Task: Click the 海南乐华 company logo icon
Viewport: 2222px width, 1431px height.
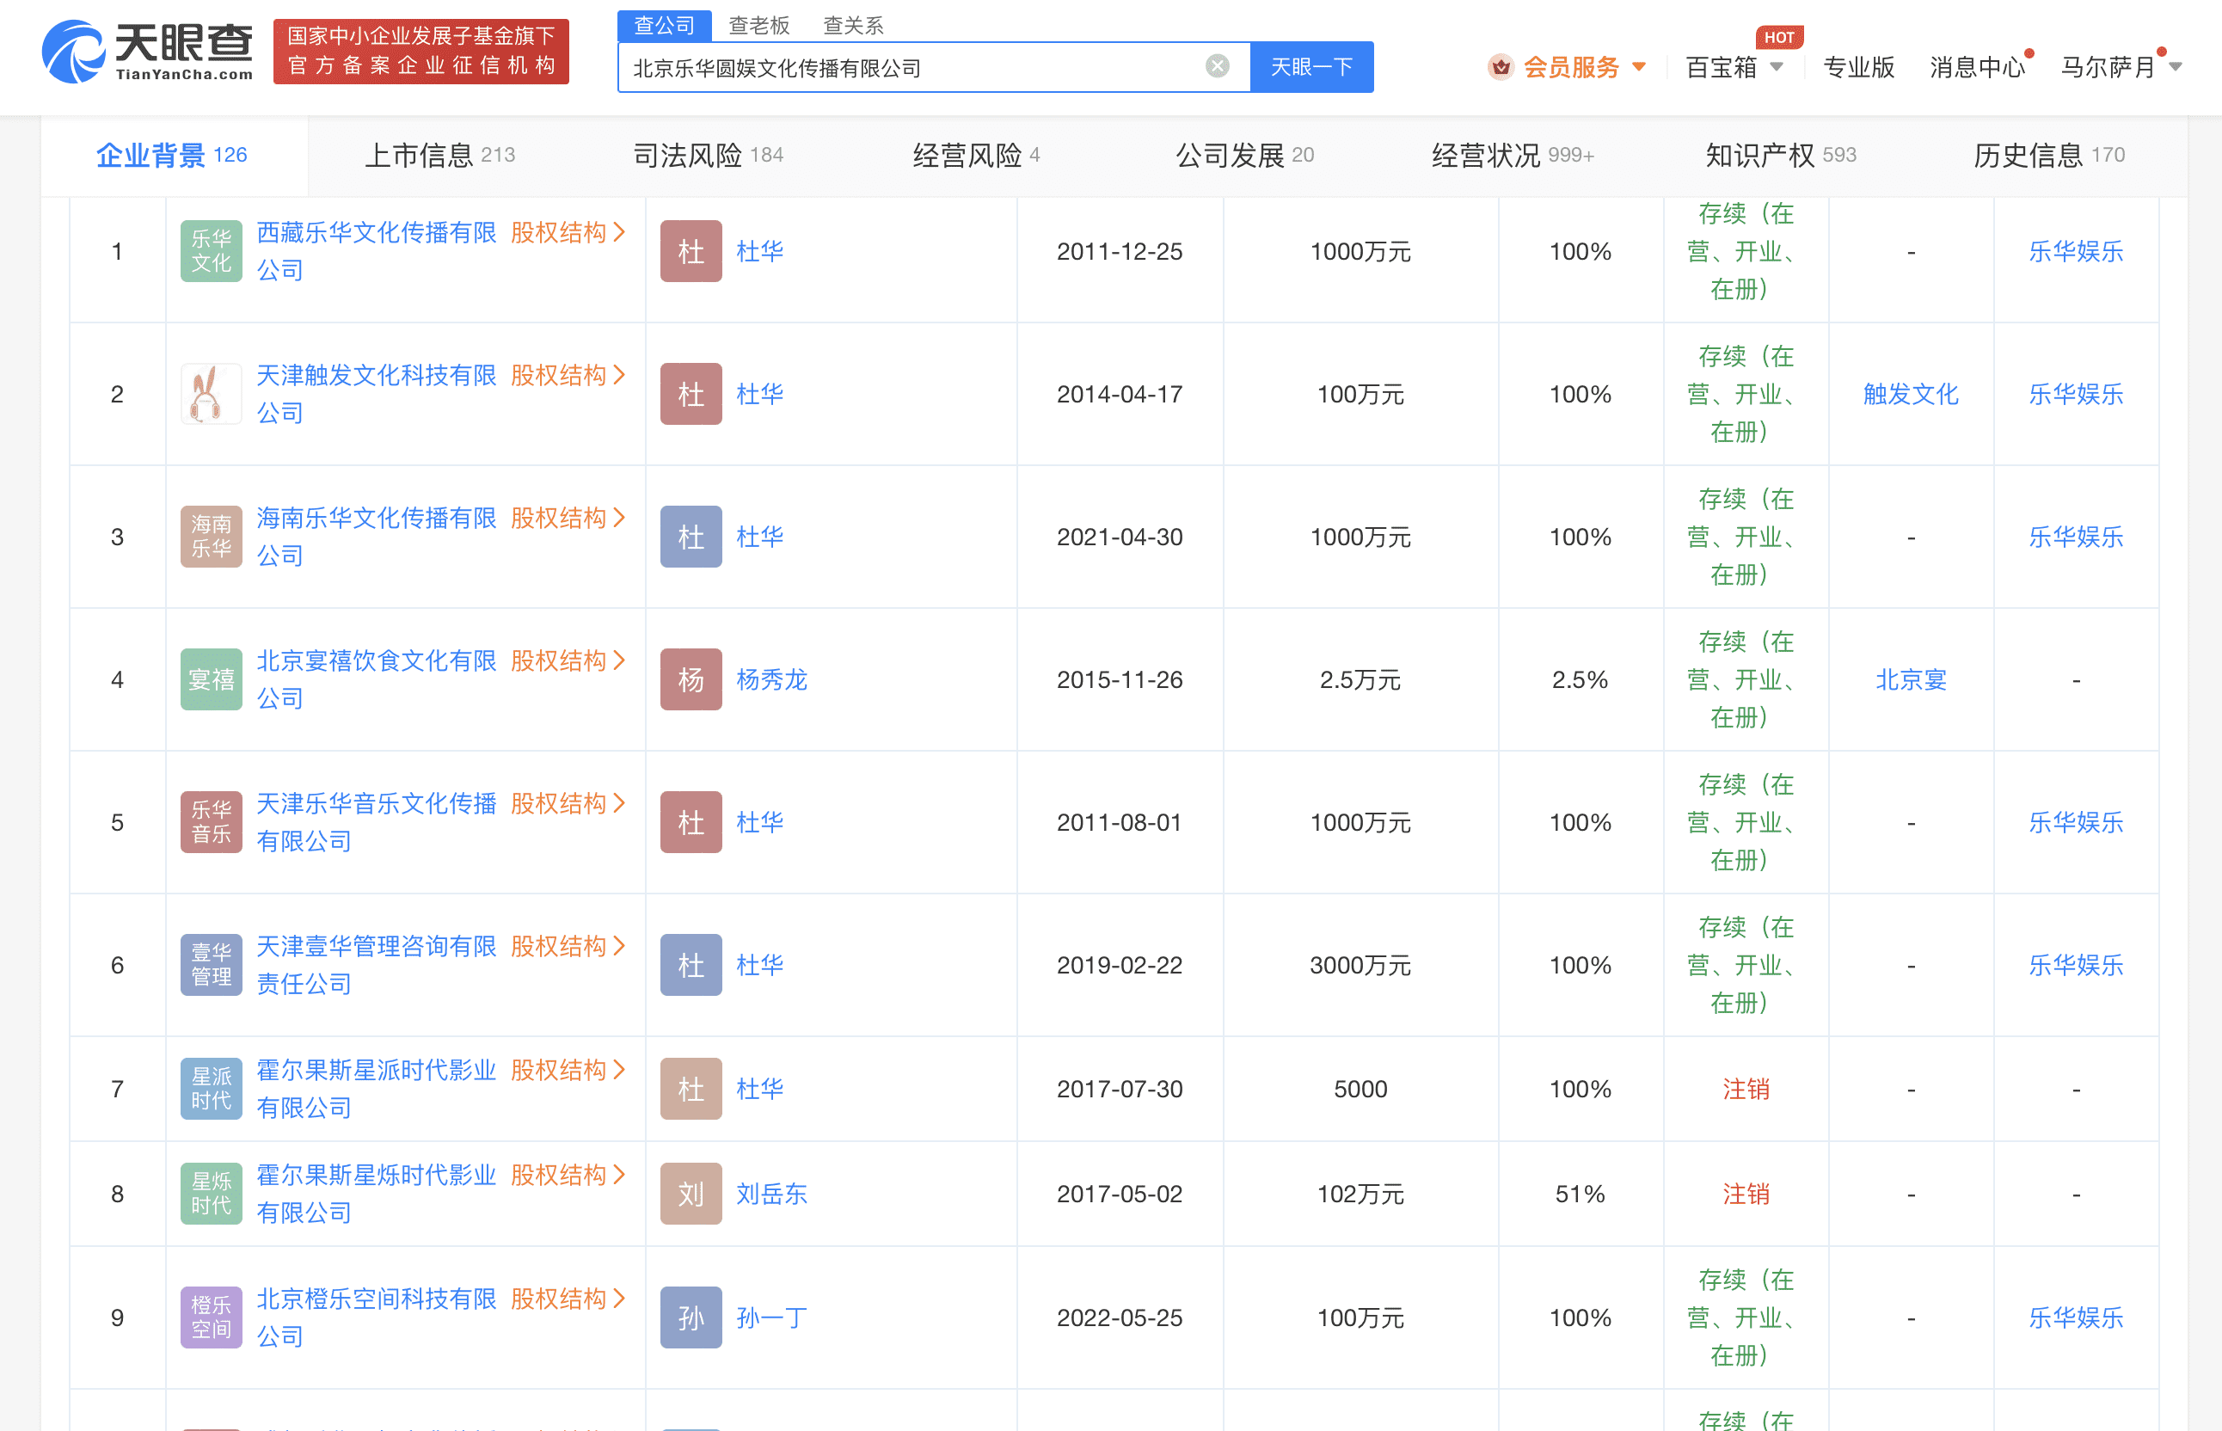Action: [x=211, y=536]
